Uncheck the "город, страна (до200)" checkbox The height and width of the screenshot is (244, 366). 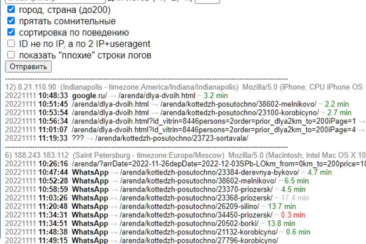pos(11,10)
